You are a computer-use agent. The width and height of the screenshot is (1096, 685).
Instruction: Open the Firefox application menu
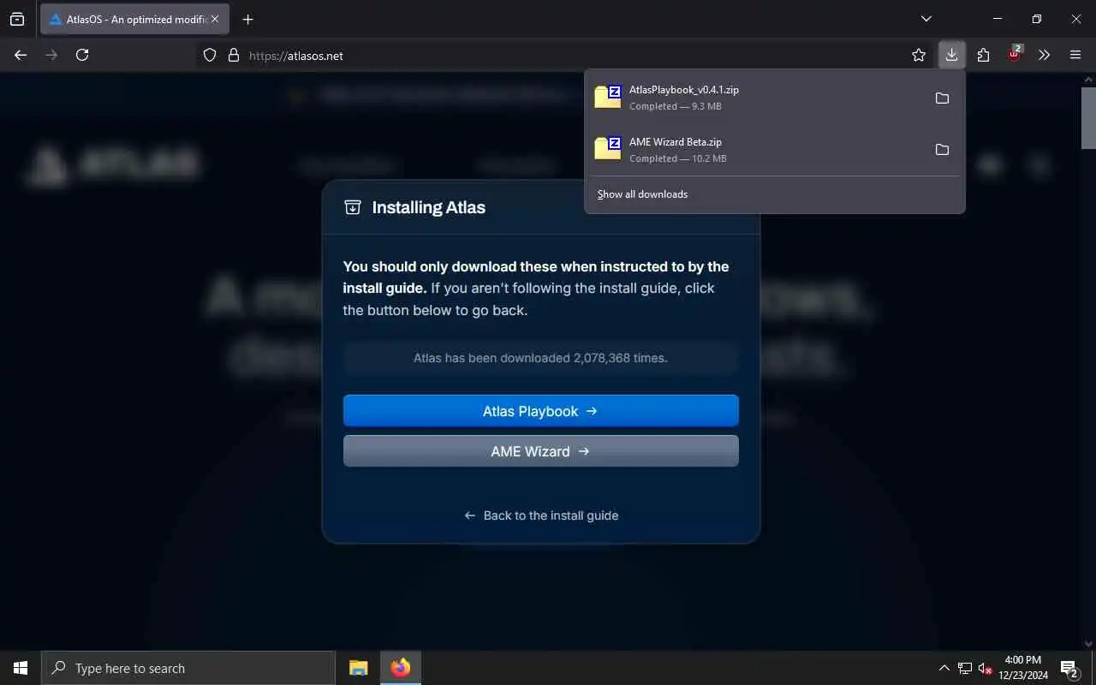tap(1075, 55)
